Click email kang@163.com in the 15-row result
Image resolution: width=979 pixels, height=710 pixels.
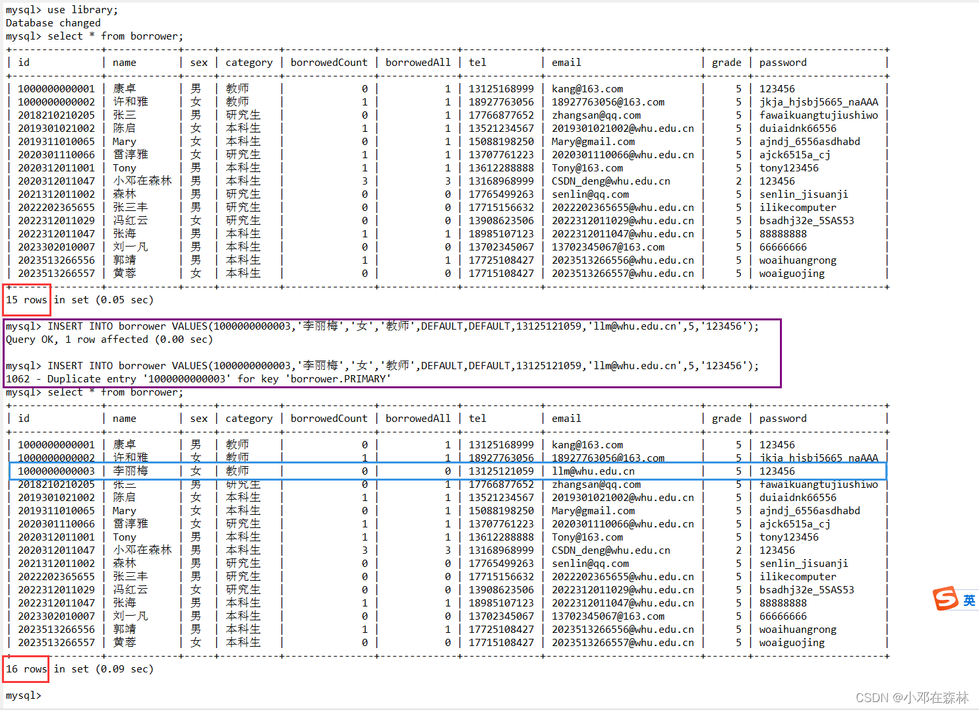click(x=587, y=89)
